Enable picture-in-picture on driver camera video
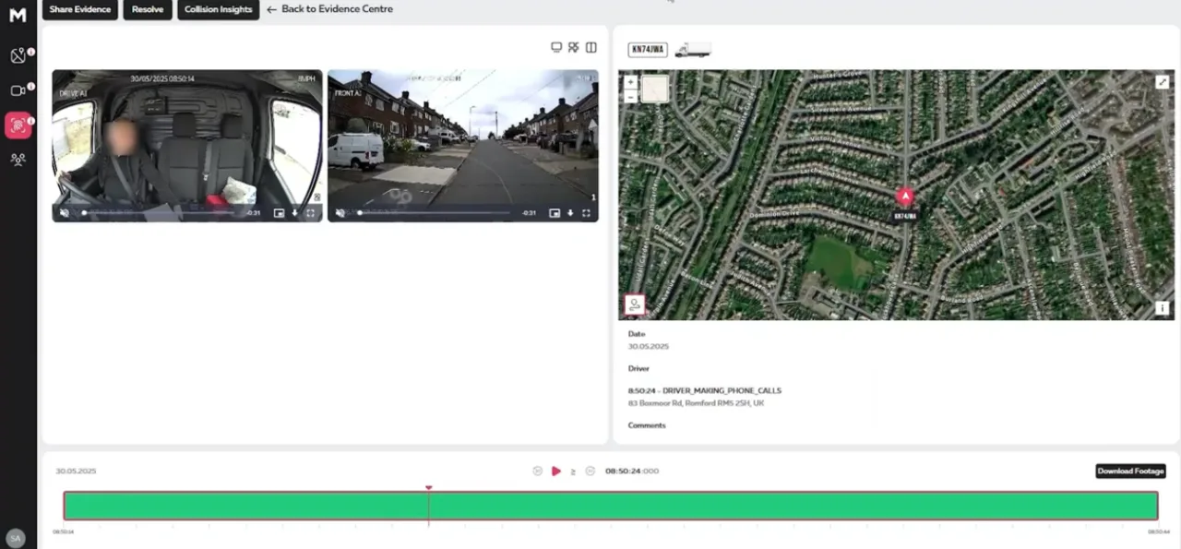Screen dimensions: 1181x549 [x=279, y=212]
